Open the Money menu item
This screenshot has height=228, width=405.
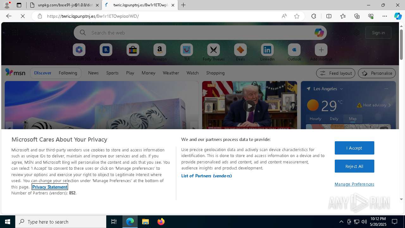(148, 73)
